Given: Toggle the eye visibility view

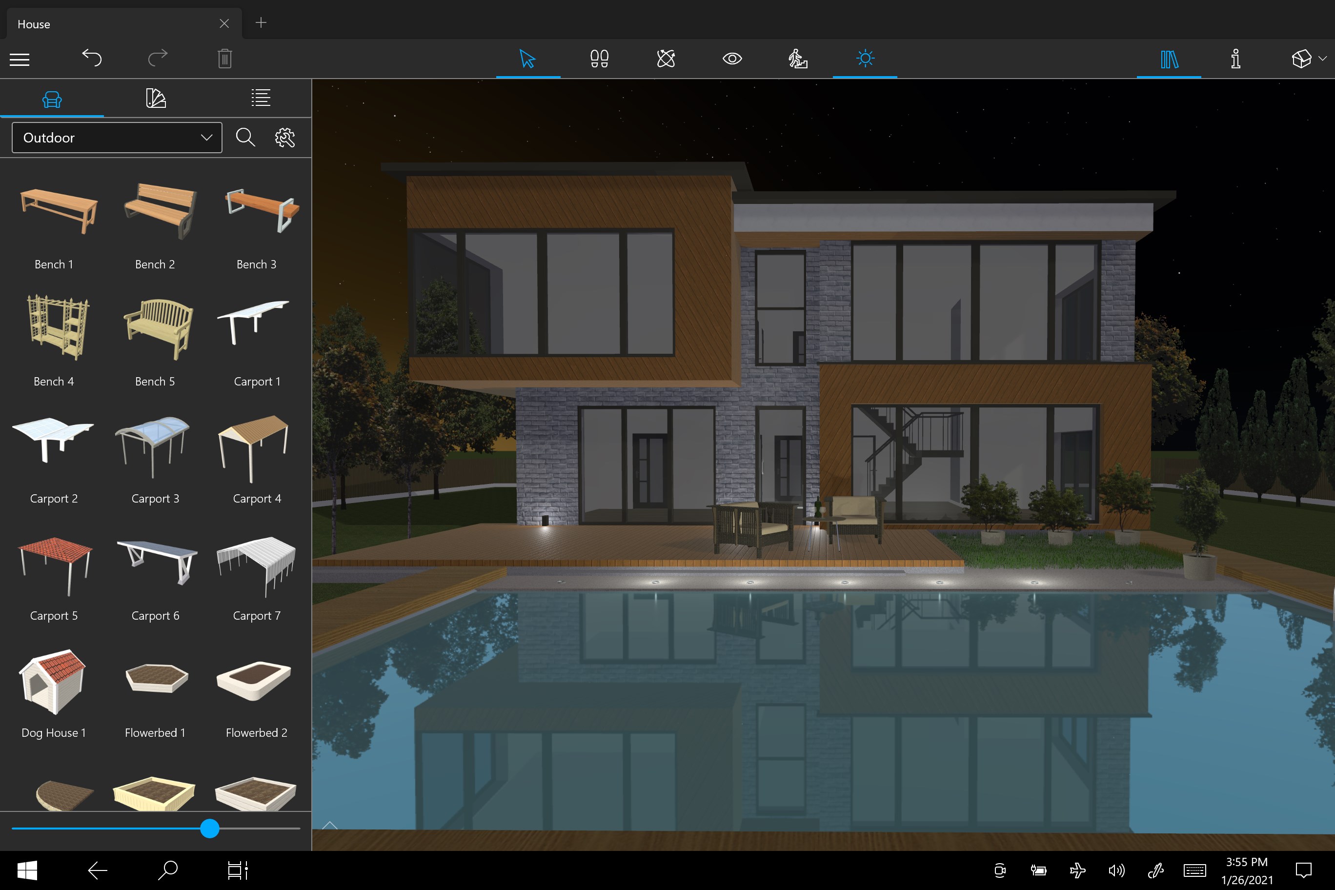Looking at the screenshot, I should click(732, 59).
